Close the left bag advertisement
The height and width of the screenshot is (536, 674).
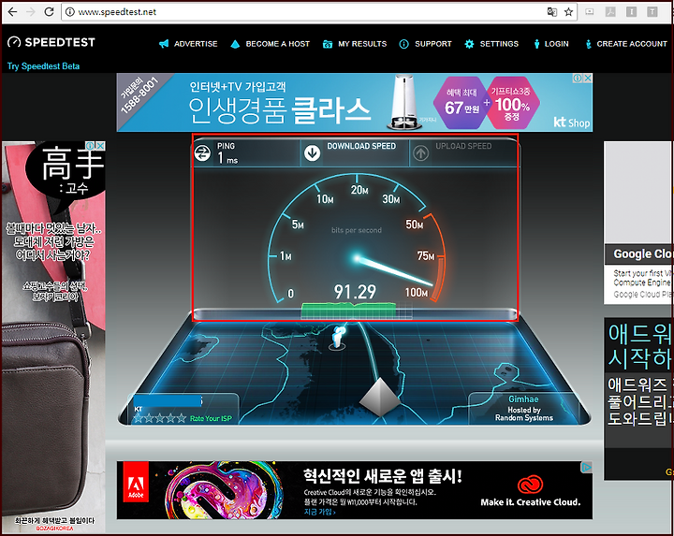pyautogui.click(x=100, y=146)
